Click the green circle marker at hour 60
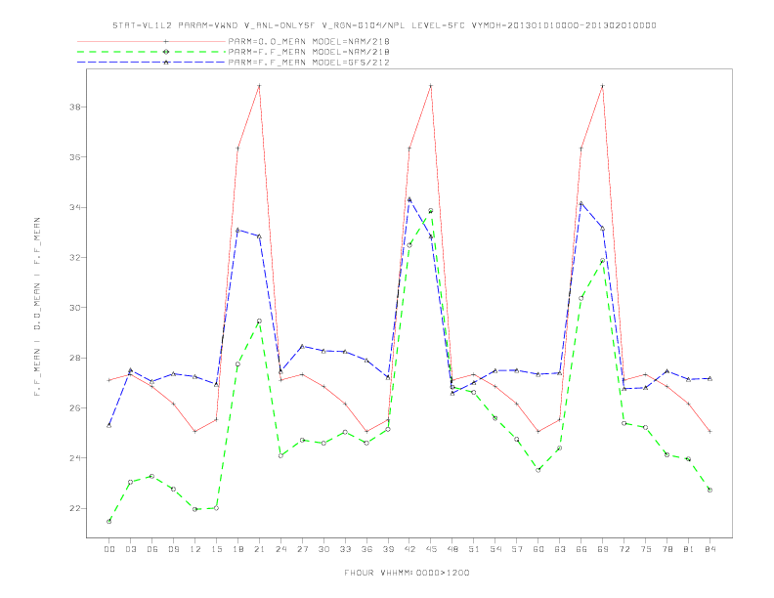The image size is (774, 598). pos(538,470)
